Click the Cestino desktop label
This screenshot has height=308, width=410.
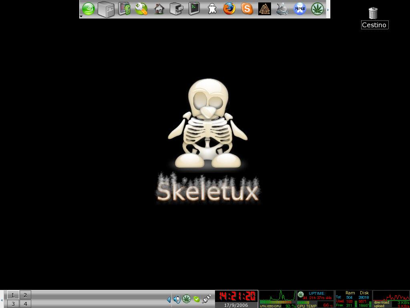374,25
